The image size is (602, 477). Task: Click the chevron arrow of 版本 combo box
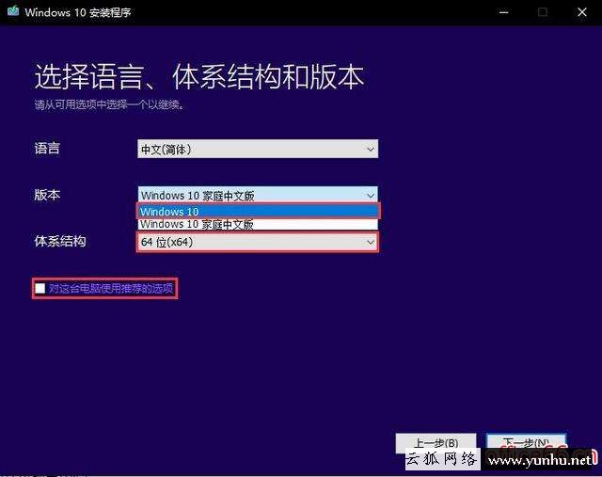click(x=370, y=196)
